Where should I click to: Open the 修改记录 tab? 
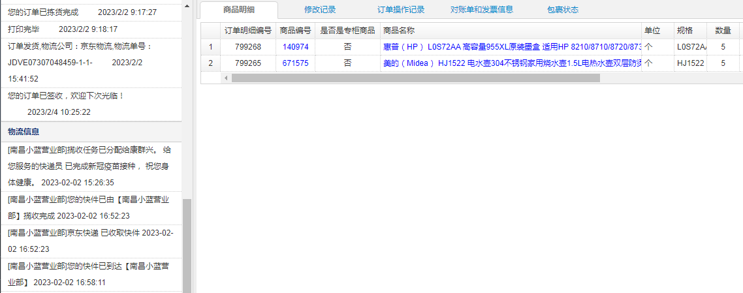coord(320,10)
